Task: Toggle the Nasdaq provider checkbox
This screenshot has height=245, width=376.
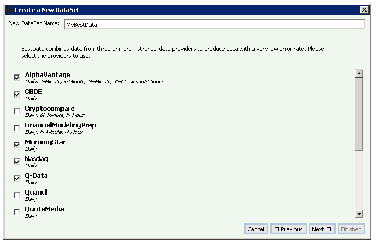Action: coord(17,162)
